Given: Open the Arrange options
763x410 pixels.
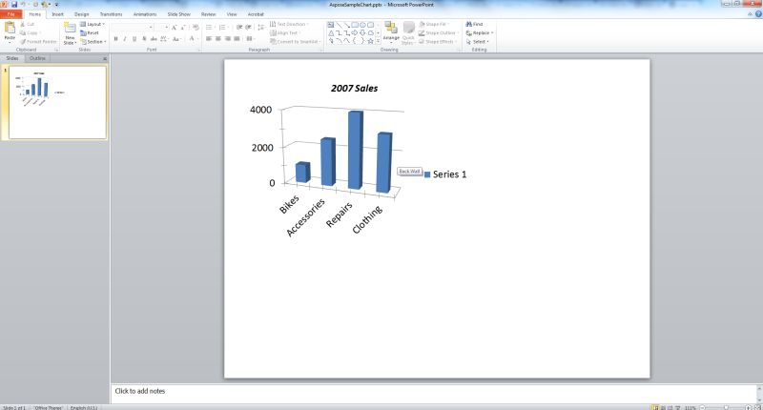Looking at the screenshot, I should coord(391,32).
